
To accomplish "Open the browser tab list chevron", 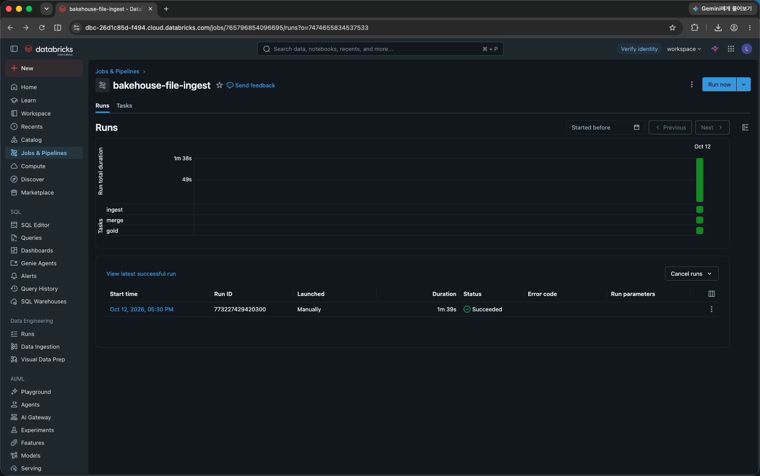I will click(x=46, y=9).
